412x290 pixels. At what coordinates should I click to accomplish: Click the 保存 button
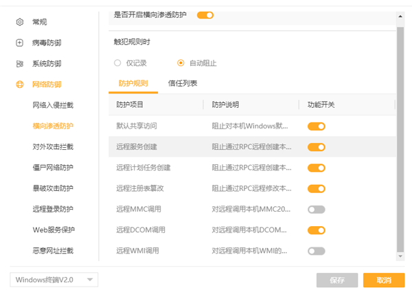click(x=336, y=280)
